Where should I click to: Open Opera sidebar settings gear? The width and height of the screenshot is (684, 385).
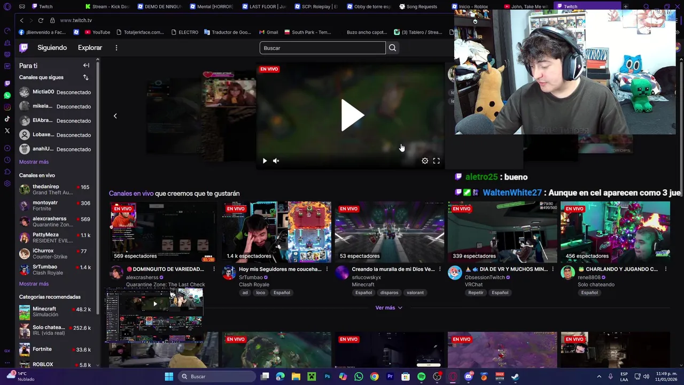click(x=7, y=183)
